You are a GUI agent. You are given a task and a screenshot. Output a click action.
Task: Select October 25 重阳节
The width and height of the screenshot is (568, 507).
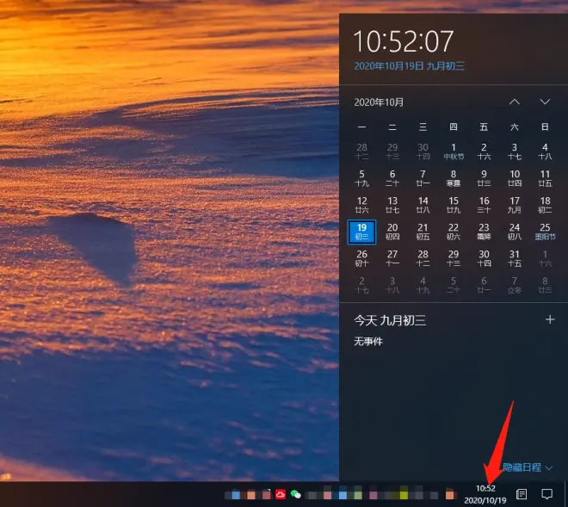pos(545,232)
